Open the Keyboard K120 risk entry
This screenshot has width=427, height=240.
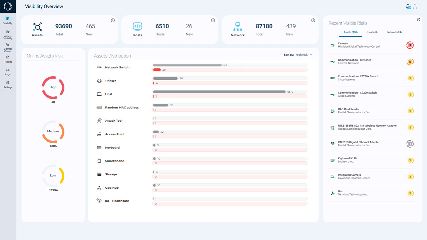coord(372,160)
